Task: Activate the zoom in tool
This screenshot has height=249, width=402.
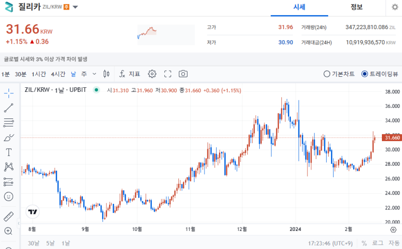Action: tap(8, 231)
